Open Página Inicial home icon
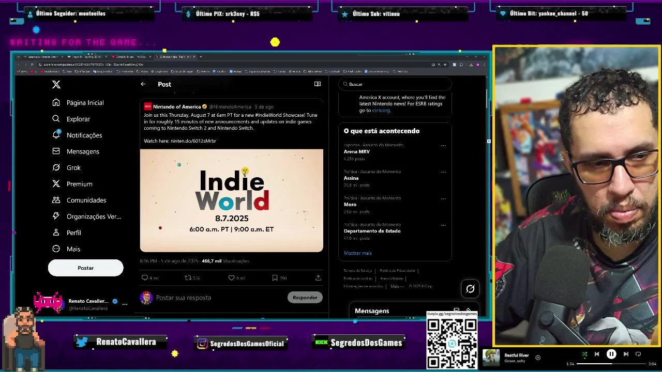Viewport: 662px width, 372px height. [56, 102]
